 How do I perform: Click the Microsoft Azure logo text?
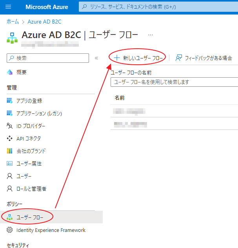(x=47, y=7)
